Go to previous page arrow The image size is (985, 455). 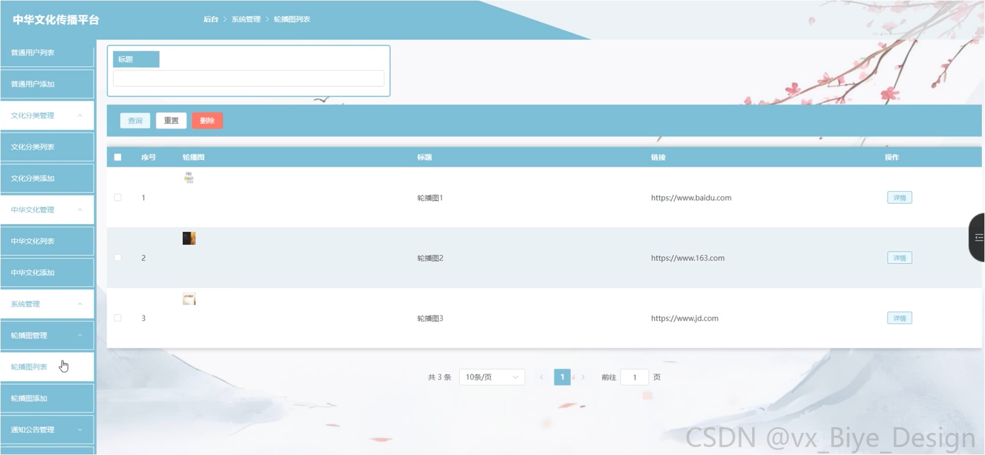[x=542, y=377]
